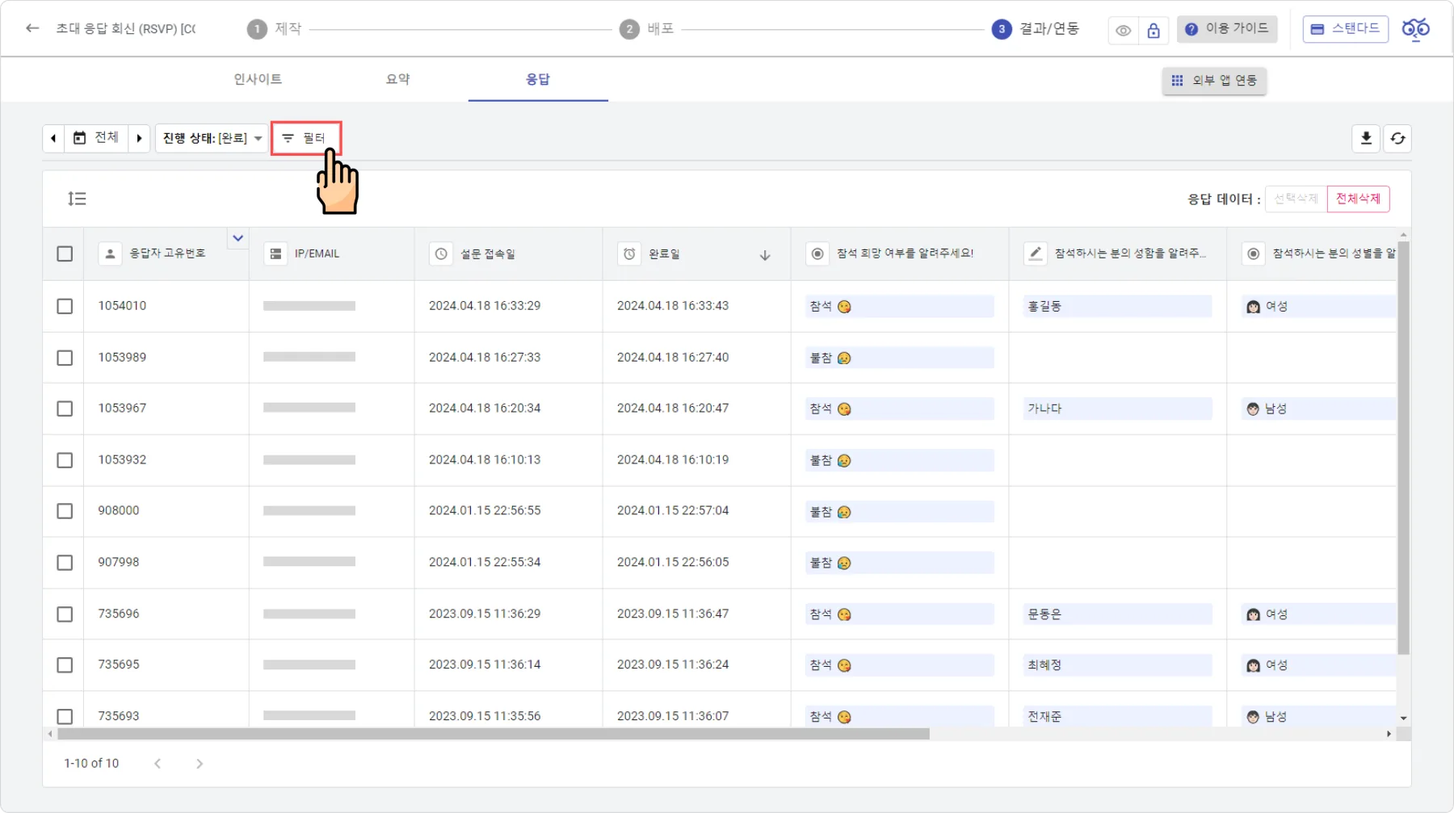Click the alarm icon in 완료일 header
The image size is (1454, 813).
629,254
